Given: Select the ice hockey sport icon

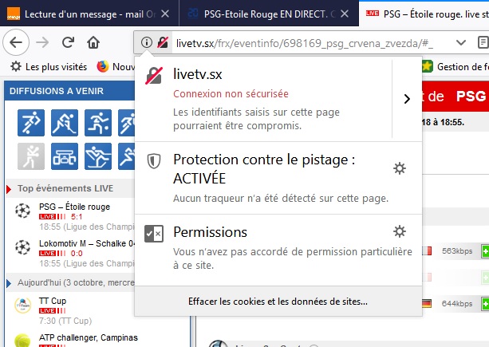Looking at the screenshot, I should 65,123.
